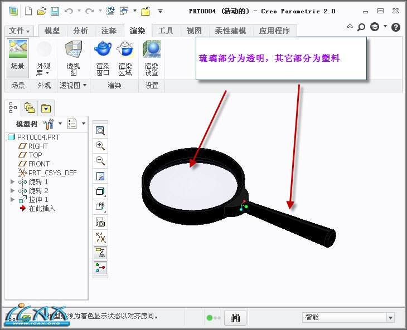The width and height of the screenshot is (407, 330).
Task: Select the FRONT datum plane
Action: tap(34, 164)
